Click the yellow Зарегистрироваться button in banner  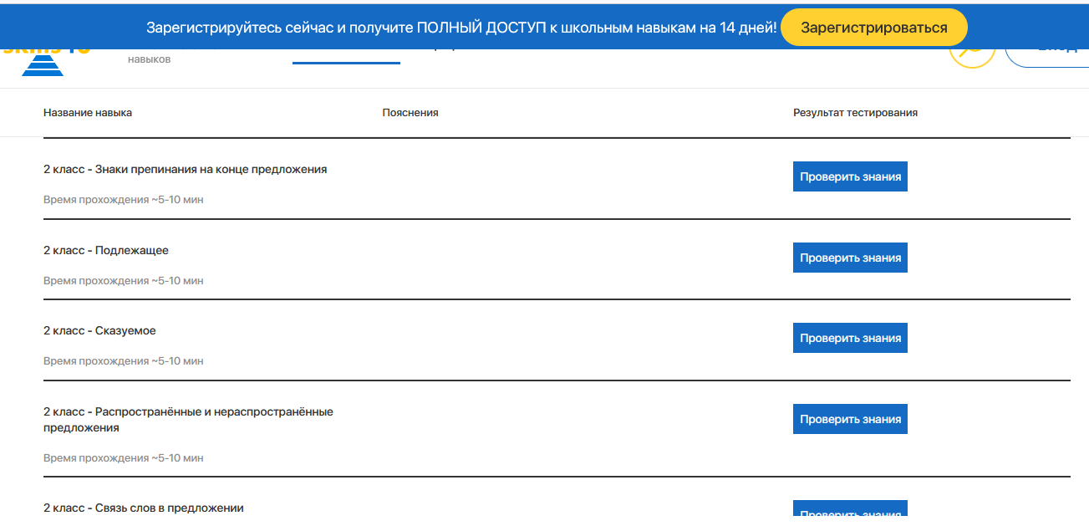coord(873,28)
